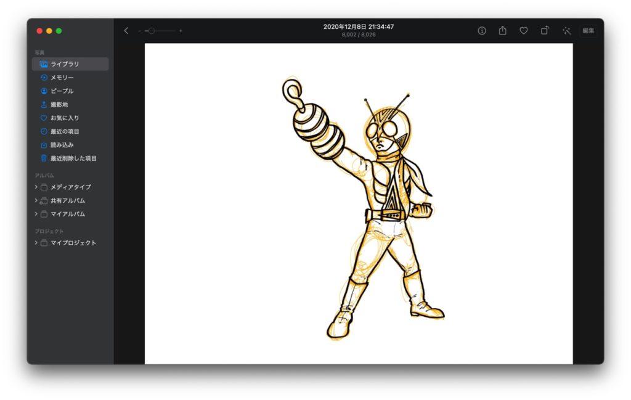
Task: Click the 写真 section header
Action: pos(39,53)
